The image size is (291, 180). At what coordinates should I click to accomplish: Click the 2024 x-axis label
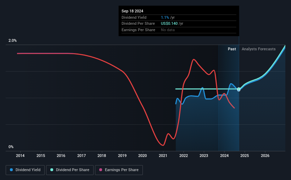[x=224, y=156]
